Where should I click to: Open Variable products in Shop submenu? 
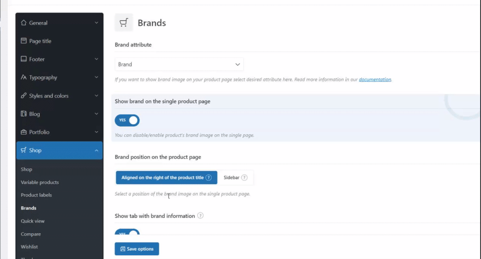(x=39, y=182)
